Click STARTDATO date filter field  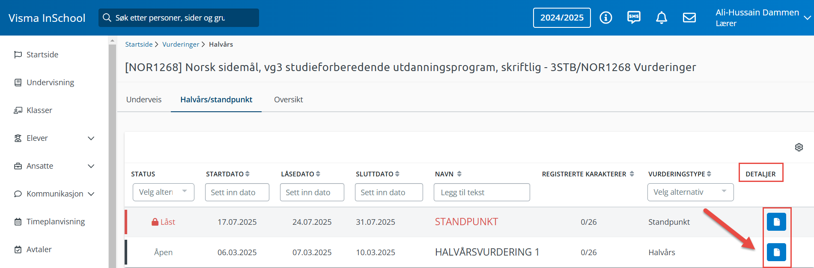[237, 192]
